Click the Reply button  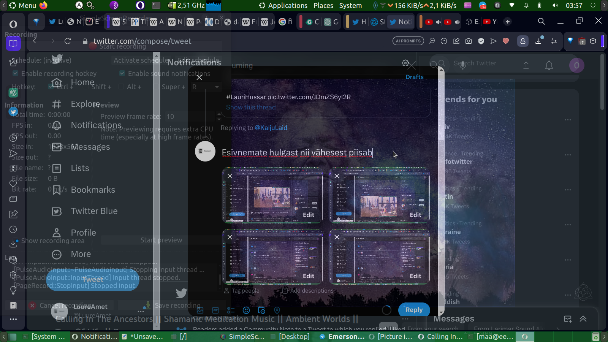[x=413, y=310]
